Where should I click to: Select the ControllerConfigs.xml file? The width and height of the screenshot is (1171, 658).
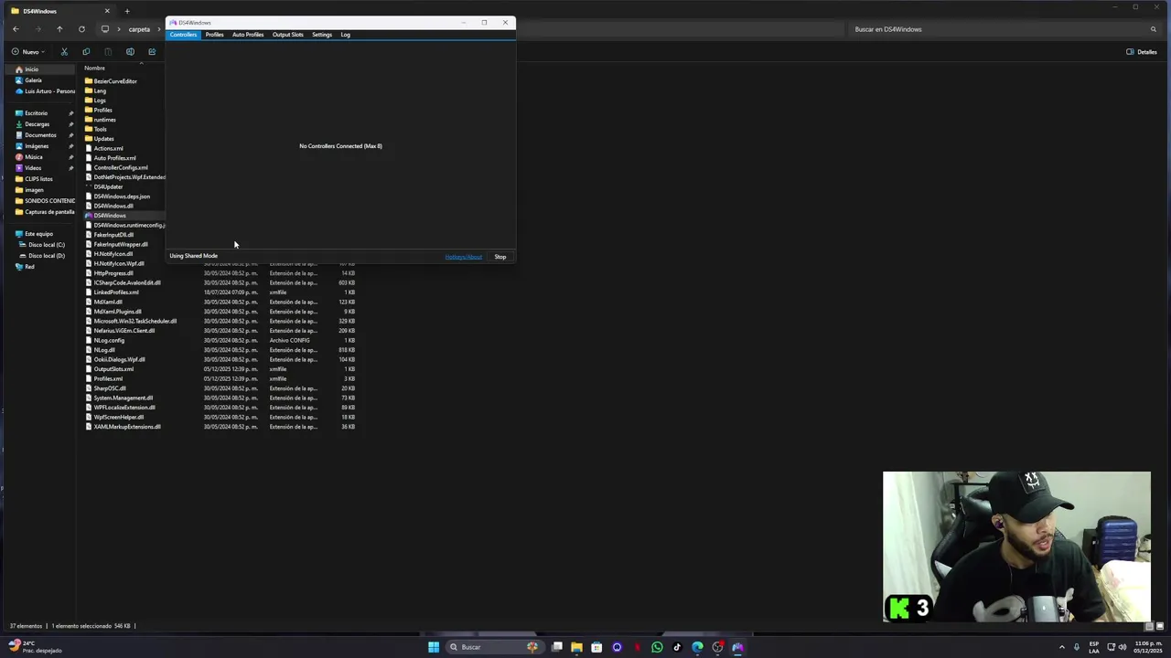click(120, 167)
